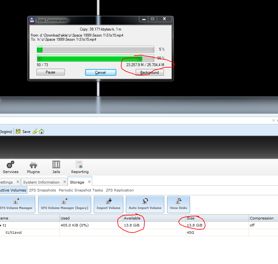Image resolution: width=278 pixels, height=264 pixels.
Task: Click the 13.8 GiB available value
Action: click(x=132, y=225)
